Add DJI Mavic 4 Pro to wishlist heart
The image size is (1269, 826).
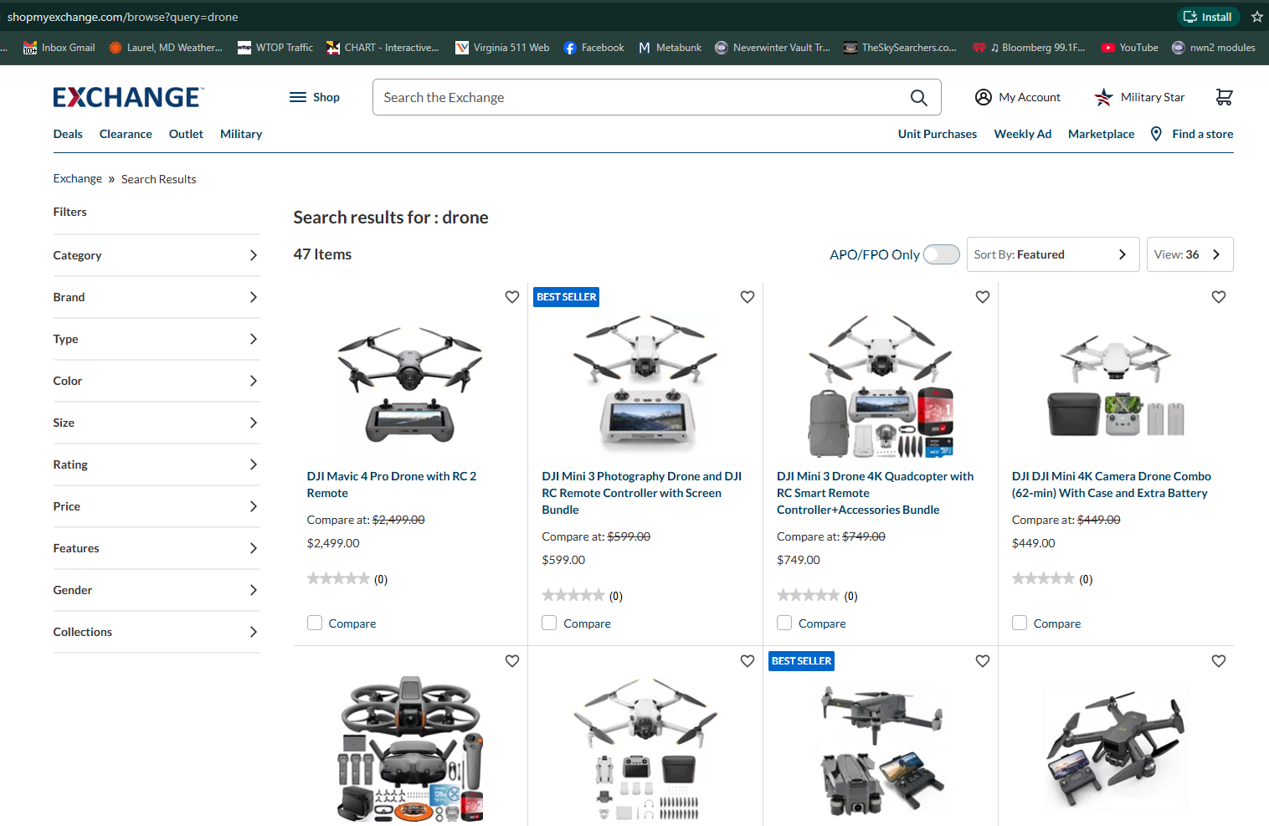pos(511,296)
